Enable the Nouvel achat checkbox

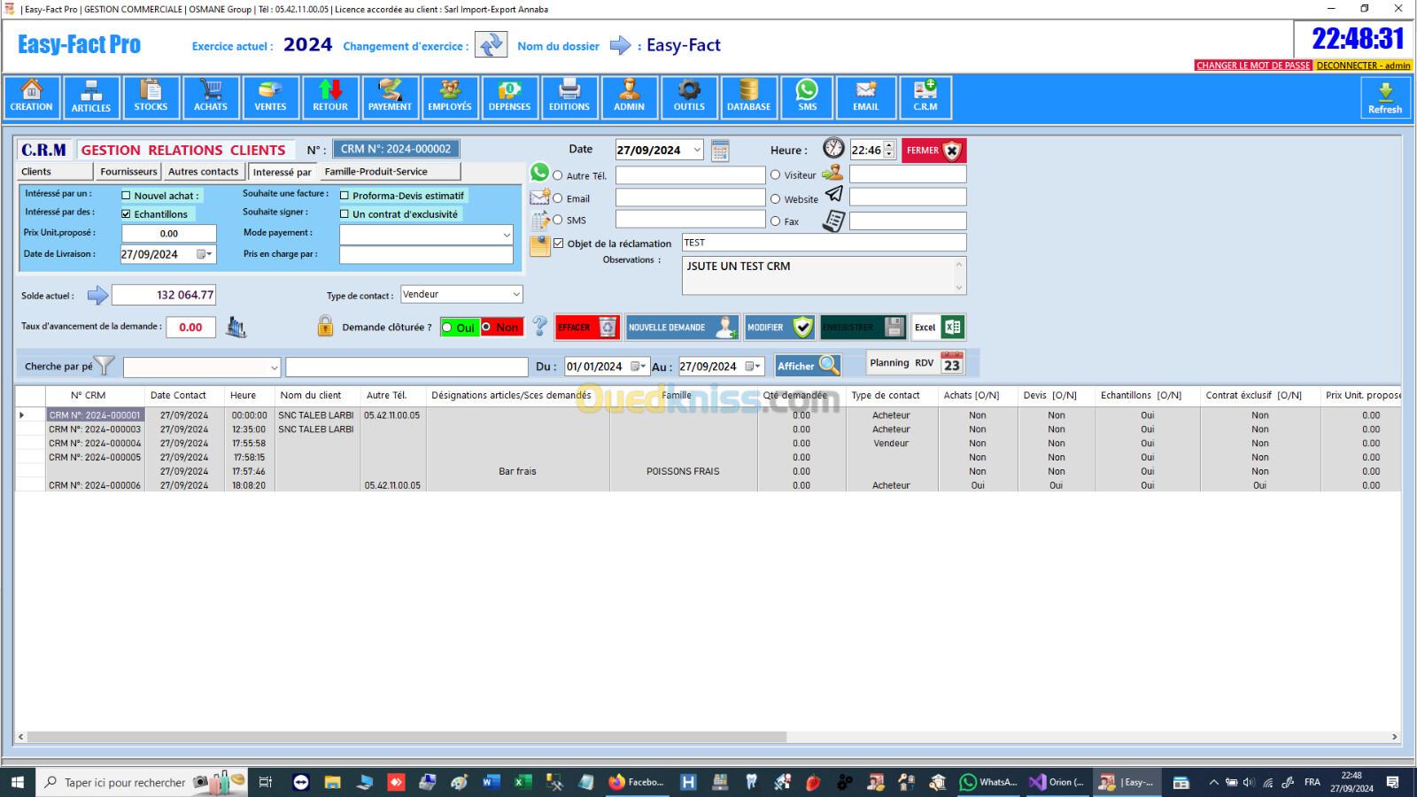pyautogui.click(x=126, y=196)
